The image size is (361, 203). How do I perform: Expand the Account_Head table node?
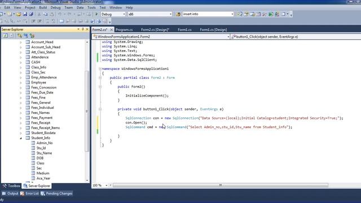[21, 42]
